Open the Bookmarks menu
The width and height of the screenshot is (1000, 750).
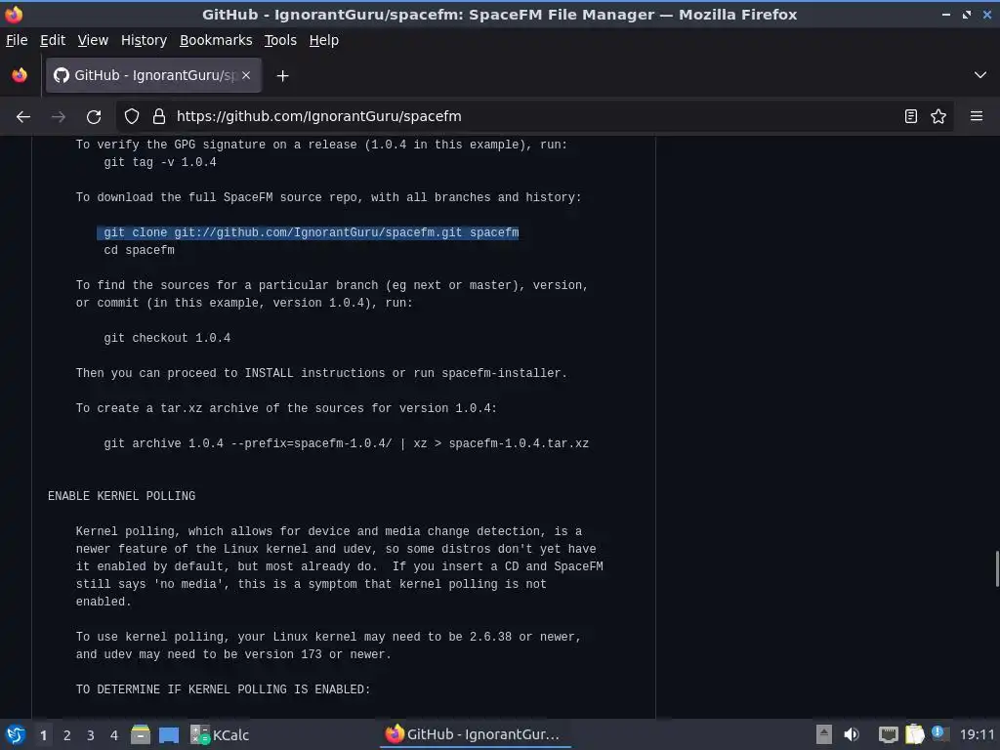(216, 40)
